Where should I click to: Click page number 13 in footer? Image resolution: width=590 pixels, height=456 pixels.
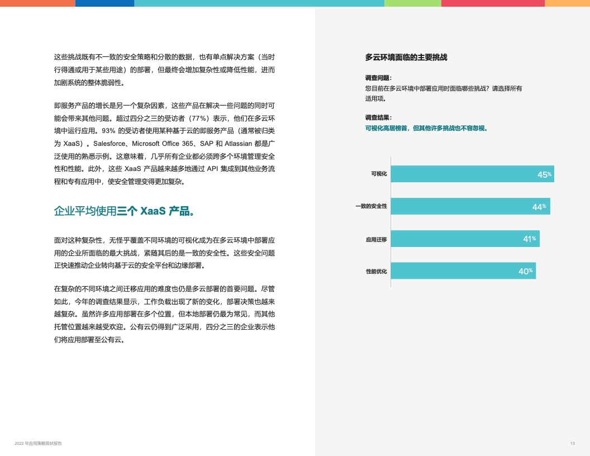(572, 443)
